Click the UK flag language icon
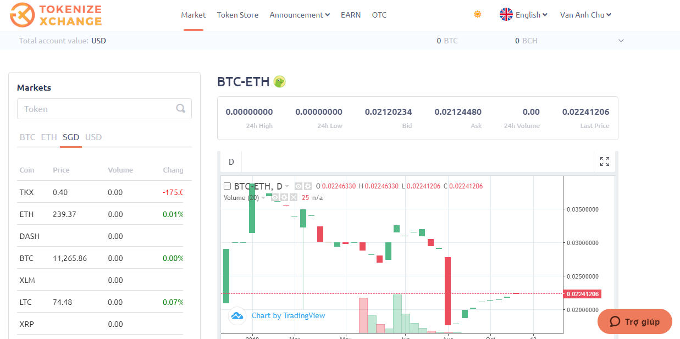The height and width of the screenshot is (339, 680). point(506,15)
